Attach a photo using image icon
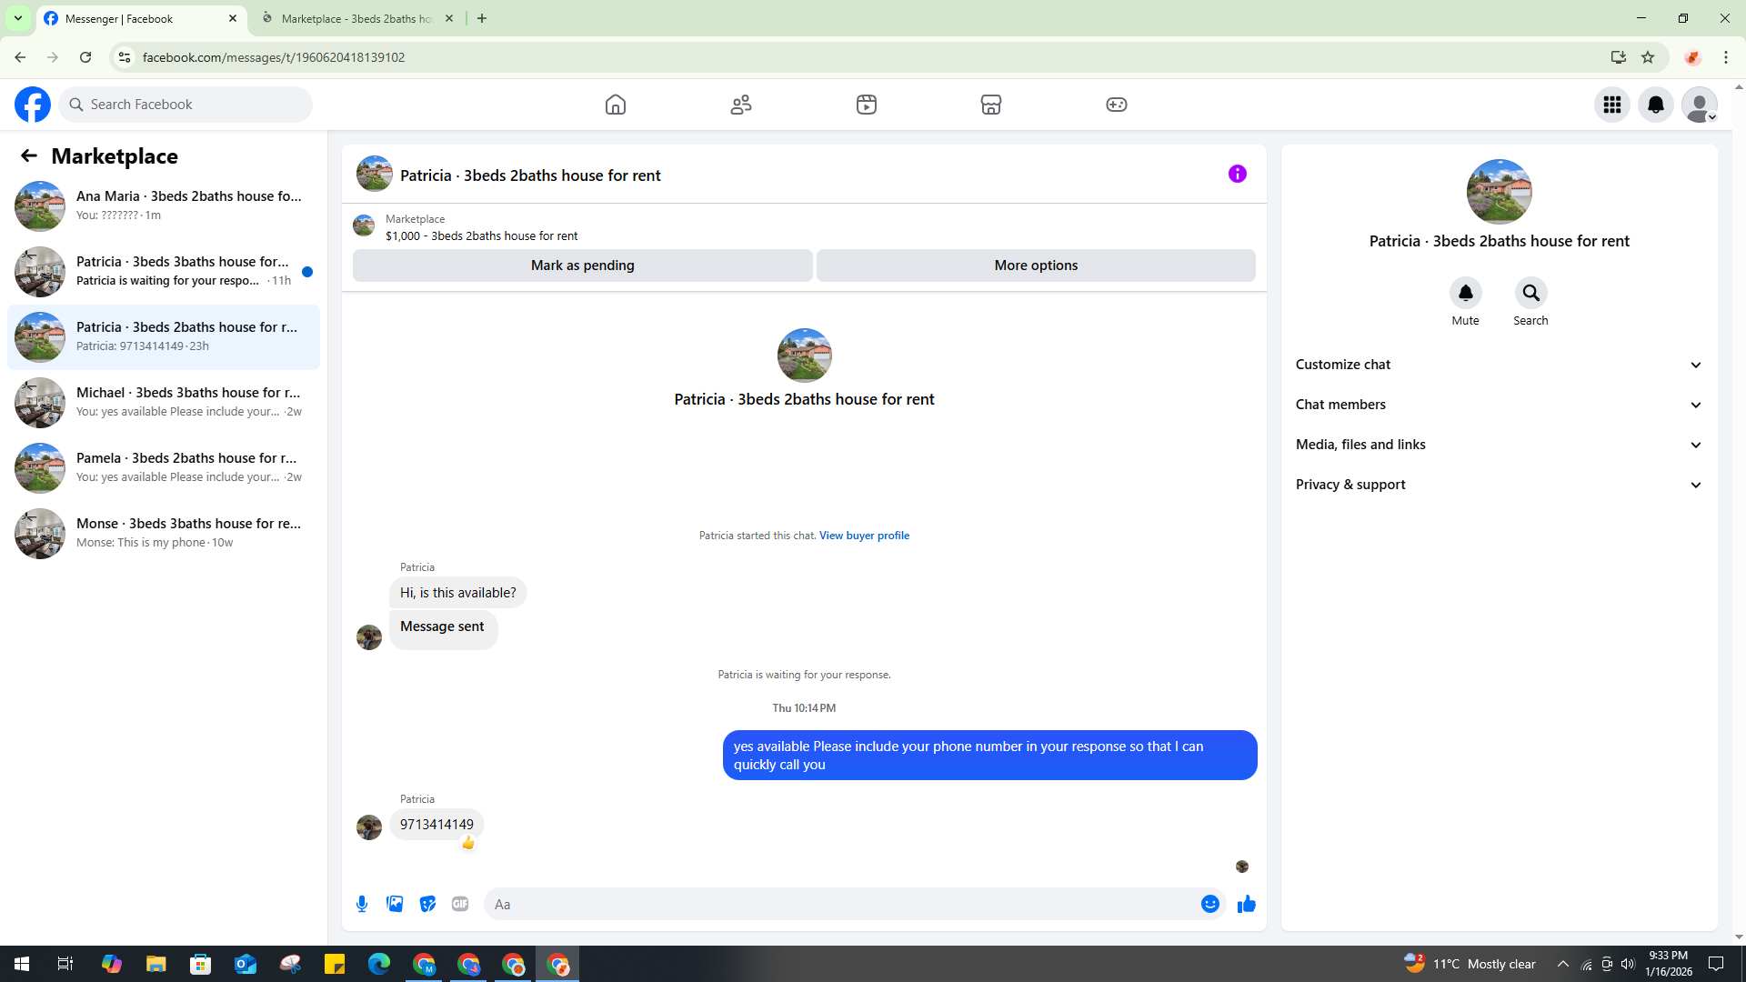The width and height of the screenshot is (1746, 982). [x=395, y=904]
